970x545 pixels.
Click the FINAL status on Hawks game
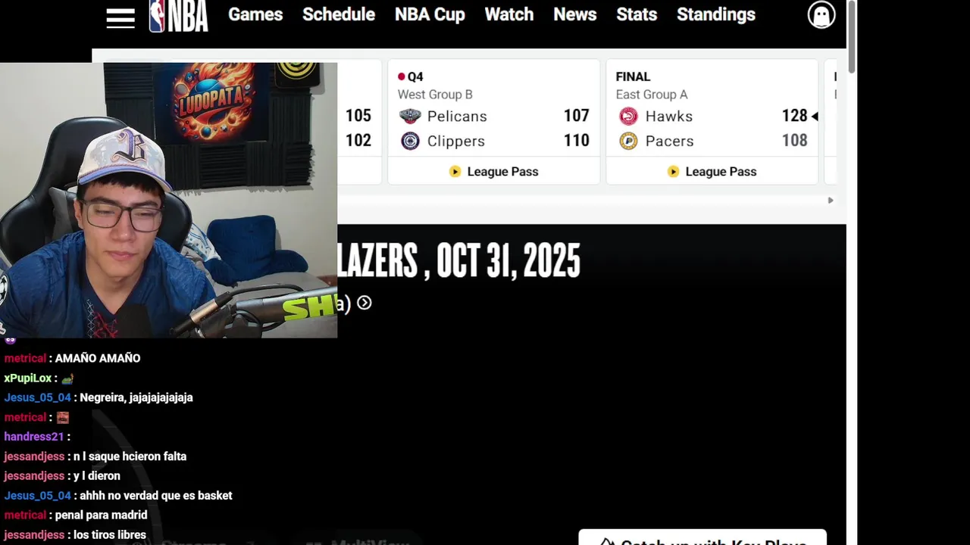(633, 76)
